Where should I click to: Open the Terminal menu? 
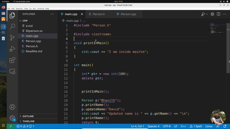click(x=41, y=9)
